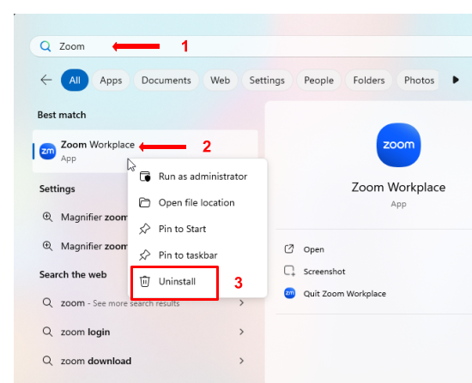The image size is (472, 383).
Task: Click Quit Zoom Workplace in the preview pane
Action: click(x=345, y=294)
